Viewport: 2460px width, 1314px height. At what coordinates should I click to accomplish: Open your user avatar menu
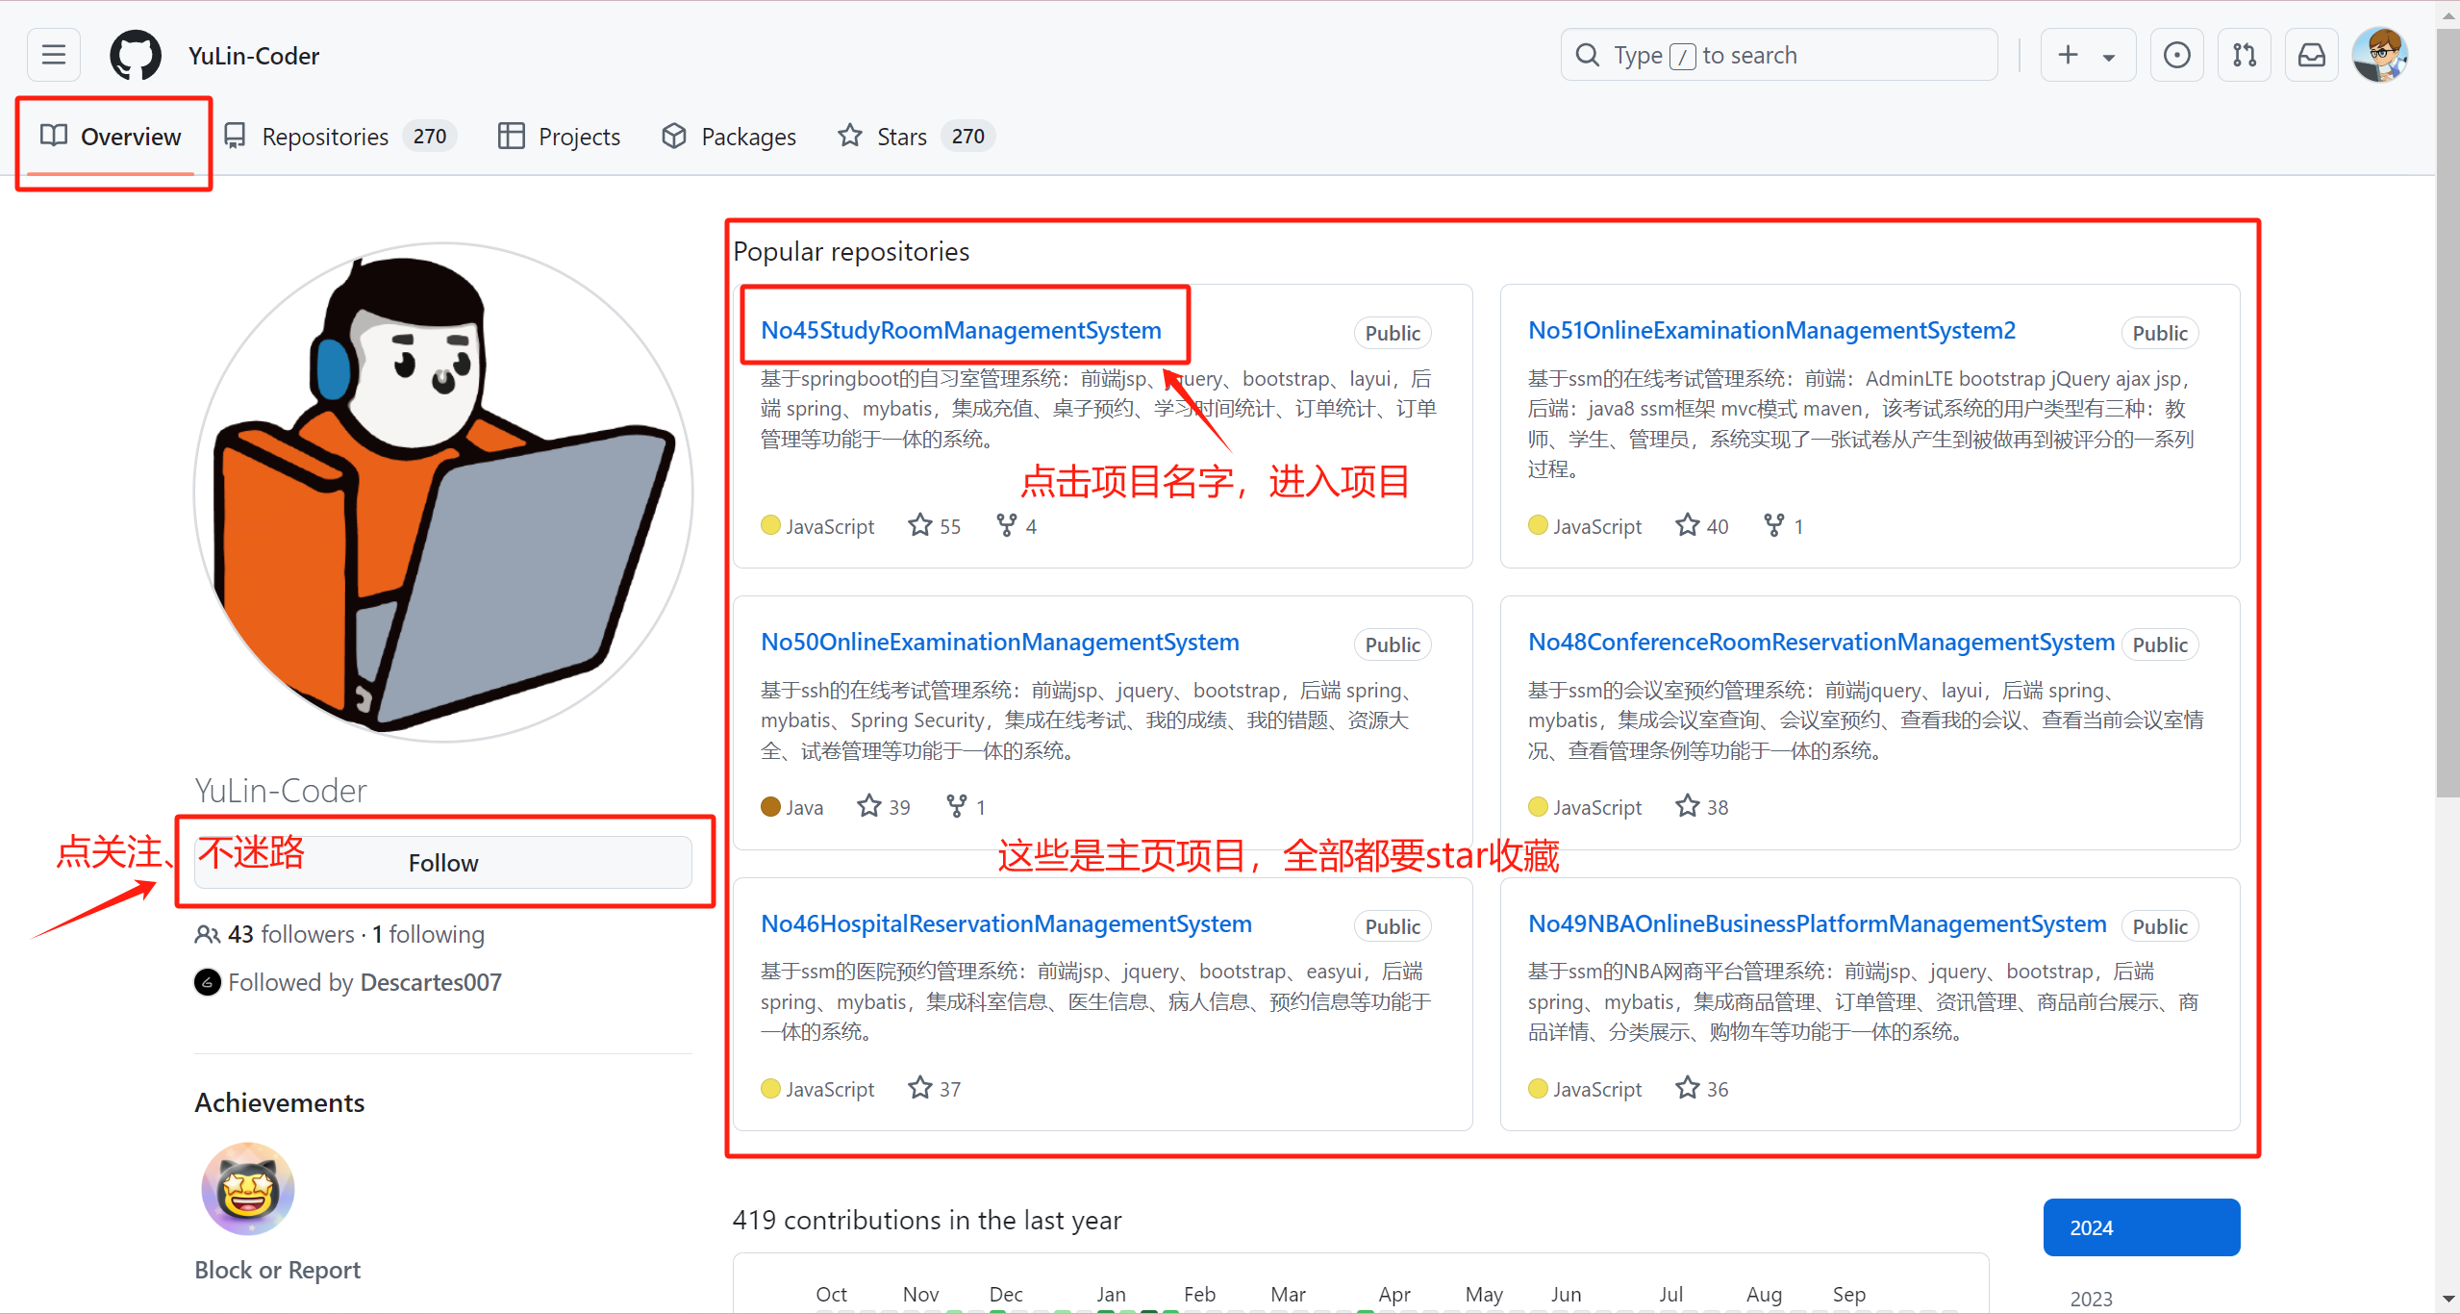point(2379,55)
